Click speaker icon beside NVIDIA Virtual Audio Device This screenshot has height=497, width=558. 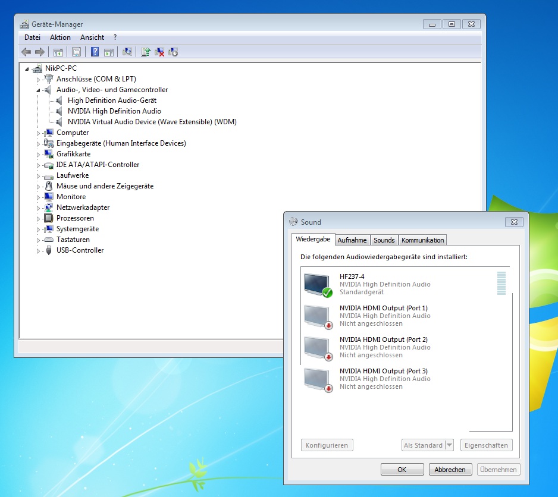(x=59, y=122)
